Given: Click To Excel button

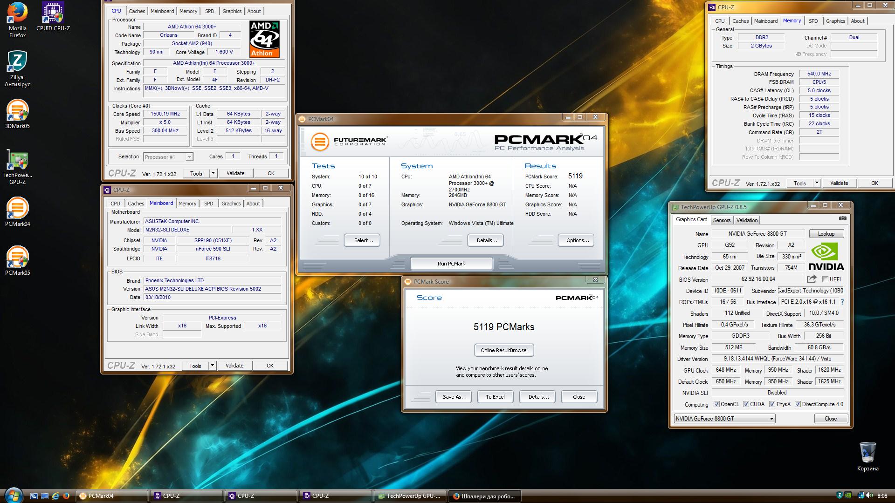Looking at the screenshot, I should click(495, 397).
